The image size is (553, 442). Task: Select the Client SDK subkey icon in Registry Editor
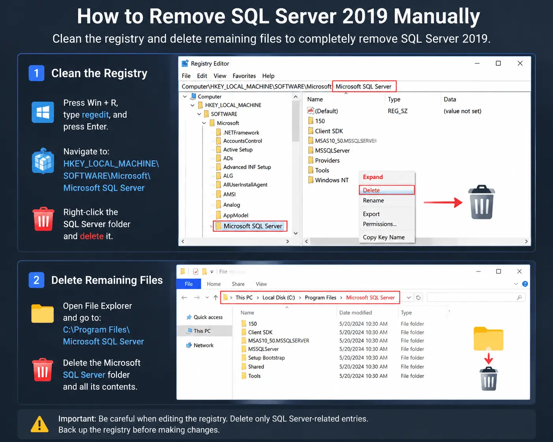tap(311, 131)
